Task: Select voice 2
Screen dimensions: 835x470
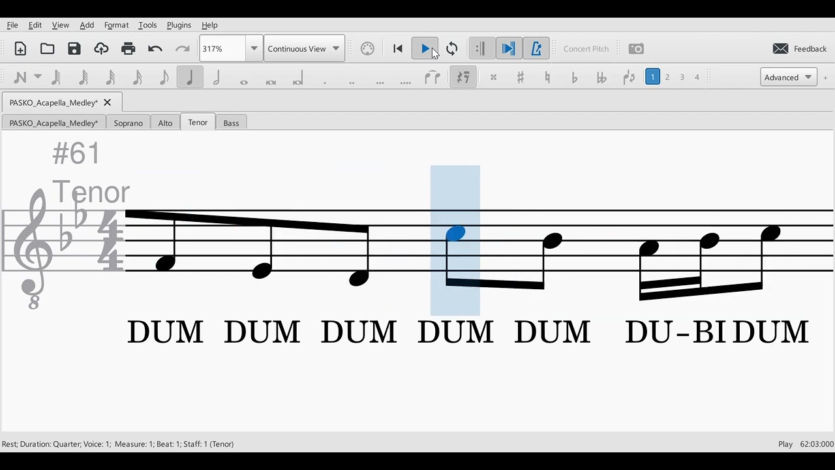Action: (667, 77)
